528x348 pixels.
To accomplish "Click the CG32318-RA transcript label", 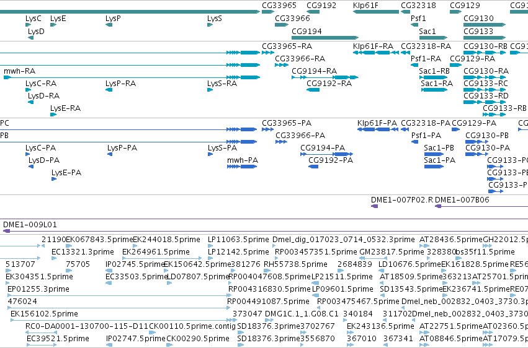I will [426, 46].
